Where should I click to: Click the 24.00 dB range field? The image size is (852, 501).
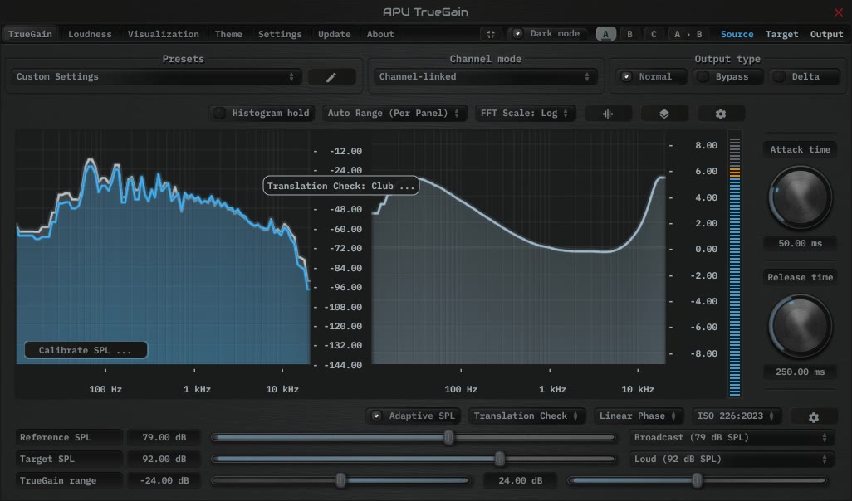point(520,481)
